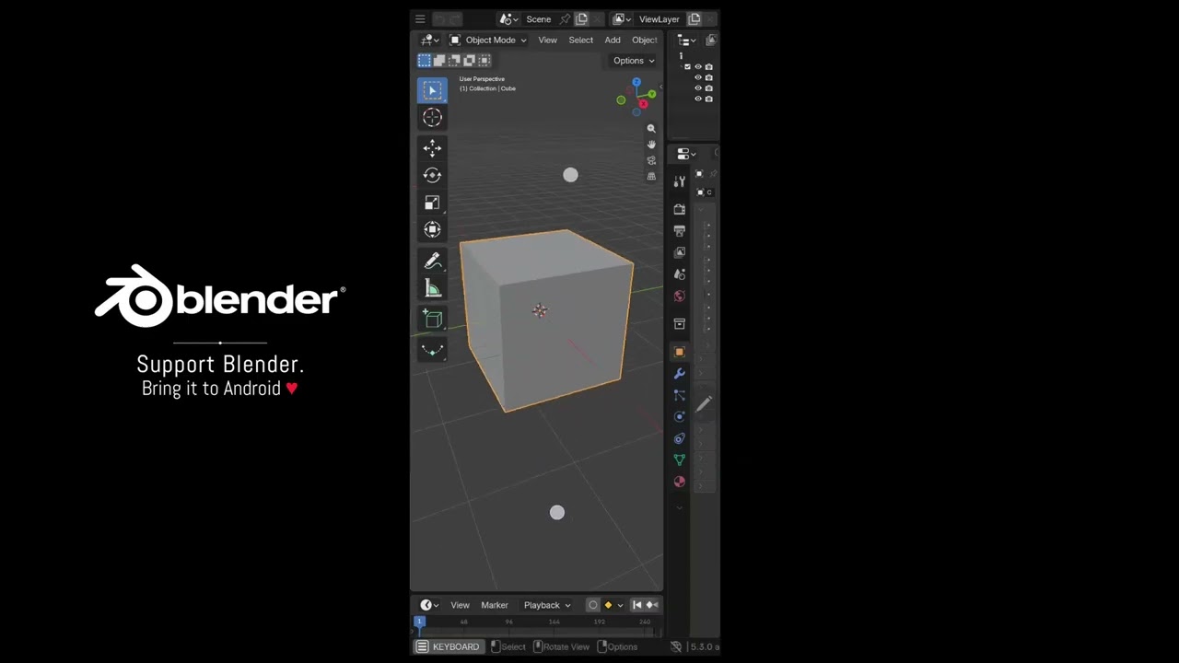
Task: Toggle the camera view icon
Action: [x=651, y=160]
